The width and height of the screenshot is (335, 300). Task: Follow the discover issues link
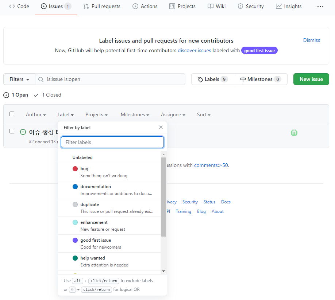[x=194, y=50]
